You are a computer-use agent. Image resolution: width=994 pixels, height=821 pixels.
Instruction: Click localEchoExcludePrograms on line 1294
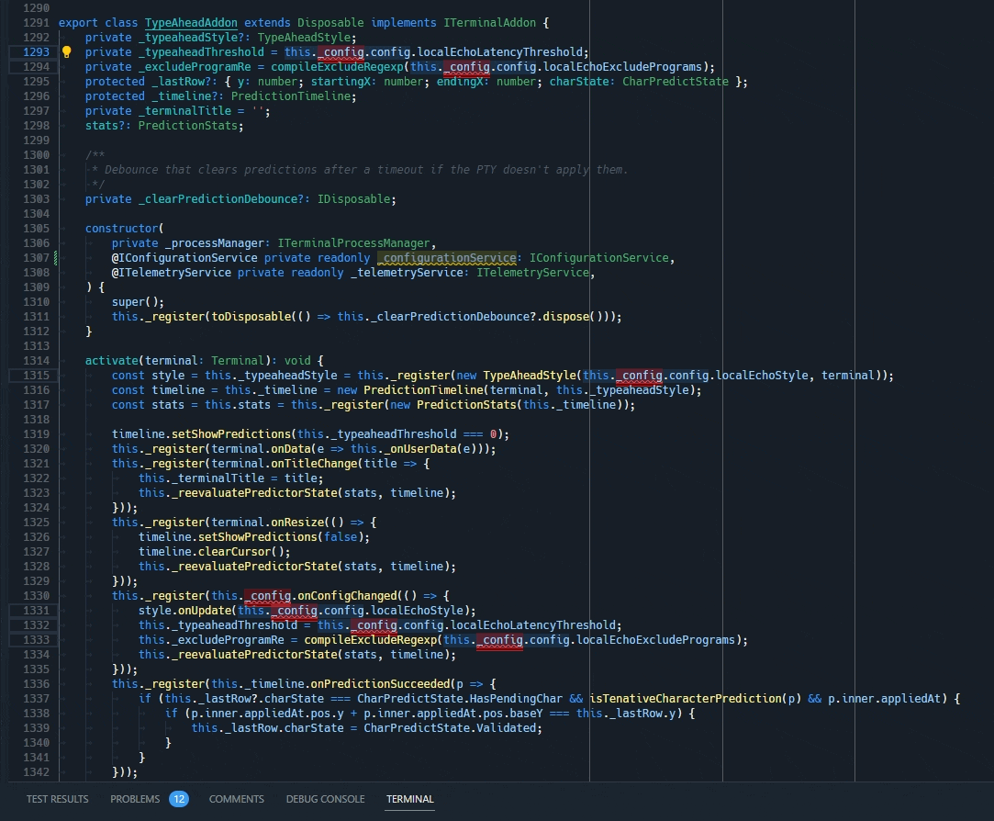[622, 67]
